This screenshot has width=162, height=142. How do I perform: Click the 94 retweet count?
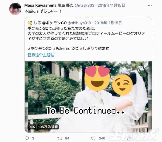tap(67, 138)
